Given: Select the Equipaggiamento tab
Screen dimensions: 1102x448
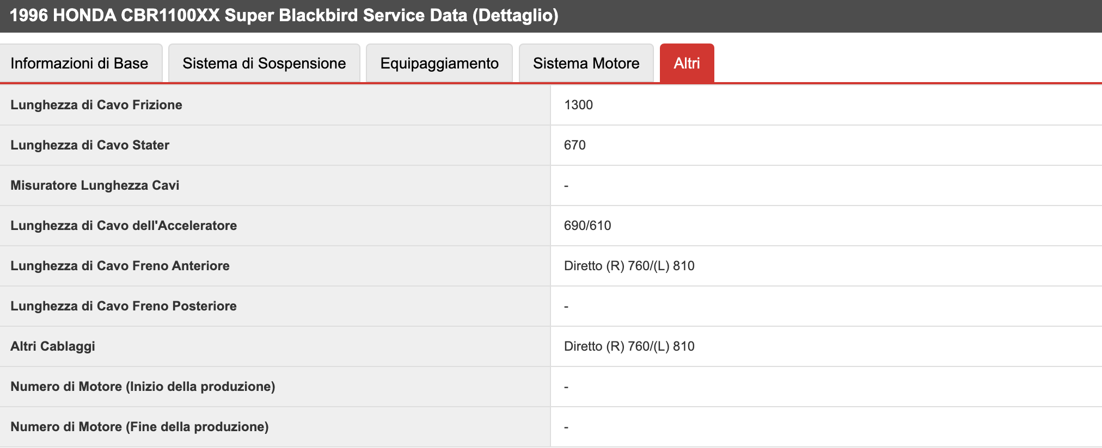Looking at the screenshot, I should click(439, 63).
